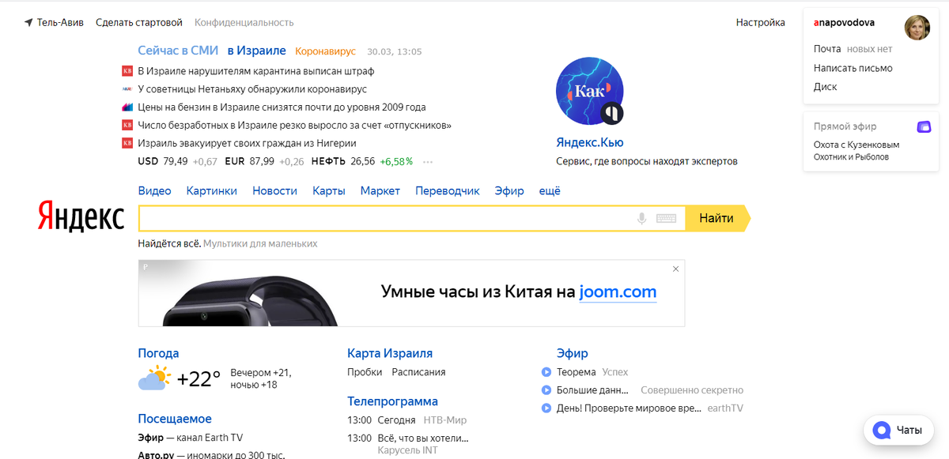
Task: Open Эфир widget heading
Action: click(573, 353)
